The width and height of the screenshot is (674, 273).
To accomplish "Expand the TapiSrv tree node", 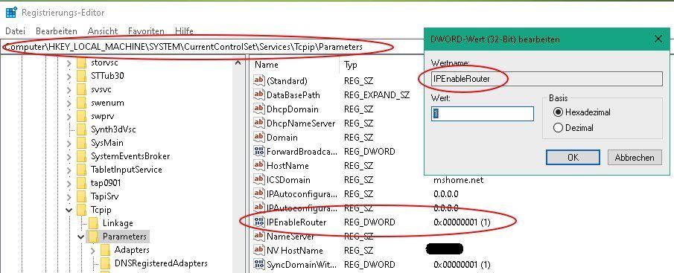I will coord(69,196).
